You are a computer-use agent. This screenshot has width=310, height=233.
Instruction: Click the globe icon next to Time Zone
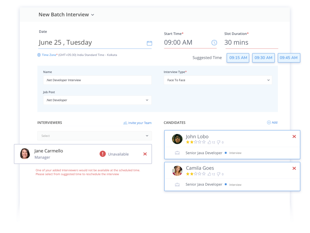(x=39, y=55)
